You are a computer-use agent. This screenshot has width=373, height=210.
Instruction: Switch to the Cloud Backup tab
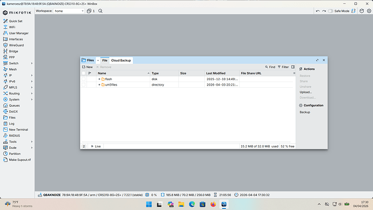(x=121, y=61)
